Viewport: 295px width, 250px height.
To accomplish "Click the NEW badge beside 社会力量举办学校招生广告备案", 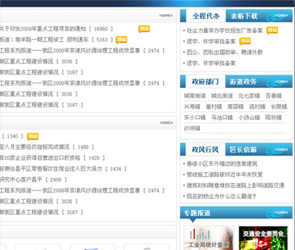I will click(272, 31).
